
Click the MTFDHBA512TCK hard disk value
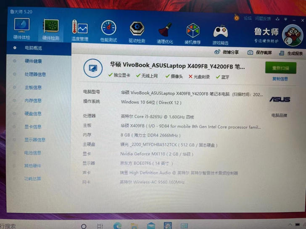pyautogui.click(x=169, y=145)
